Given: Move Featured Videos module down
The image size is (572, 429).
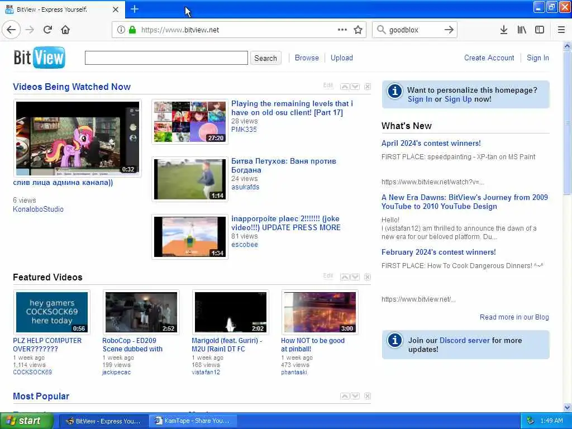Looking at the screenshot, I should click(x=355, y=277).
